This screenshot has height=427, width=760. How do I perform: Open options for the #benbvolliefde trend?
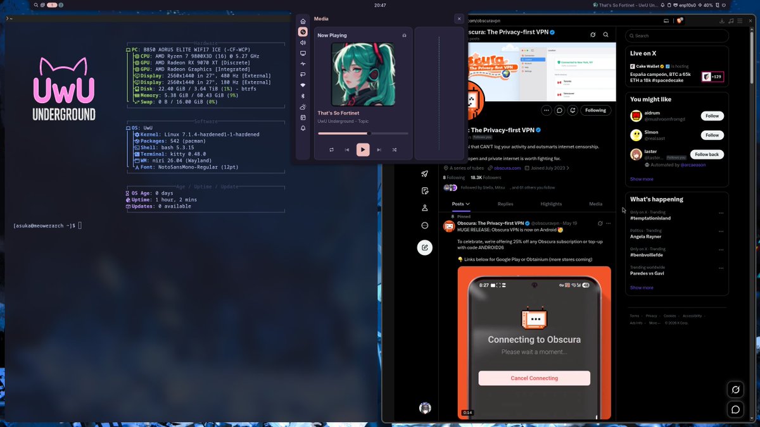(x=721, y=249)
